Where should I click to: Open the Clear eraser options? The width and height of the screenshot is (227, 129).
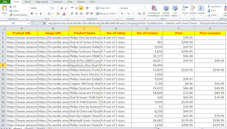pyautogui.click(x=213, y=15)
